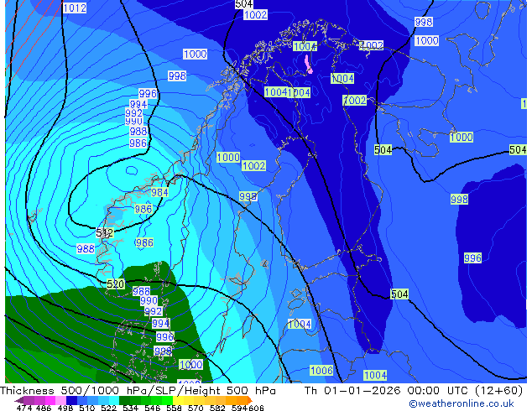Viewport: 532px width, 411px height.
Task: Click the legend value 486
Action: tap(44, 408)
